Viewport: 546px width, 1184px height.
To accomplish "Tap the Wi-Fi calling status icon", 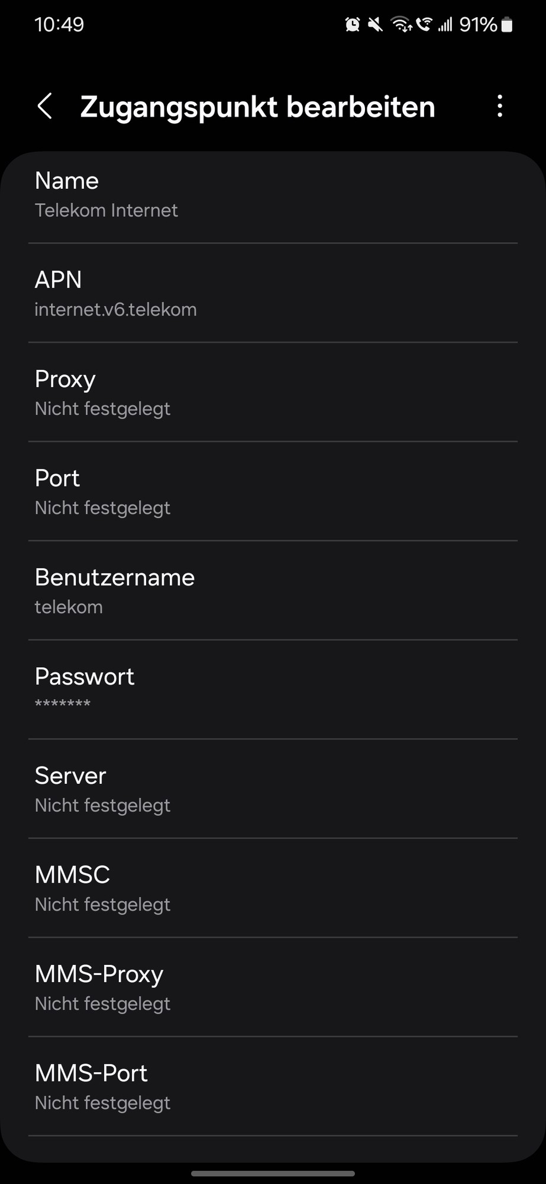I will (x=424, y=24).
